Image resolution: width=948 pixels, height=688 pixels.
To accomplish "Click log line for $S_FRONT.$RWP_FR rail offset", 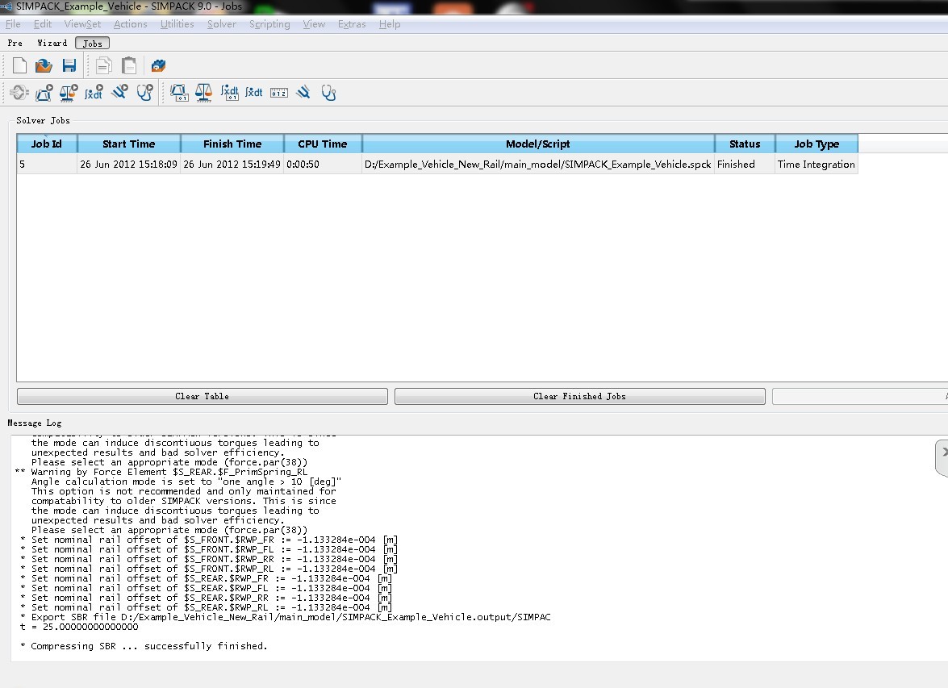I will (209, 540).
